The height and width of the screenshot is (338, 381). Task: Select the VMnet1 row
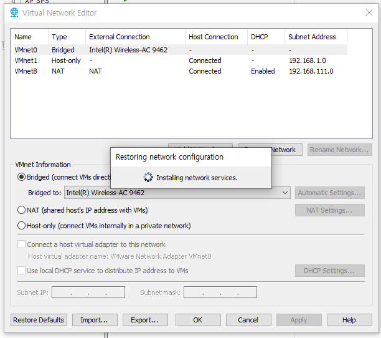180,60
